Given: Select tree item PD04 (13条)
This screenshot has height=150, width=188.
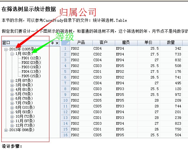Looking at the screenshot, I should [31, 71].
